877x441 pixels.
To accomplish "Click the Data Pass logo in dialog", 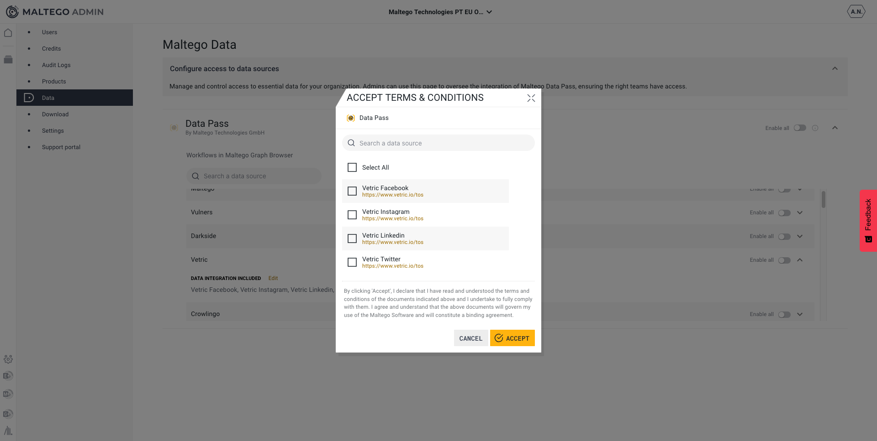I will (x=351, y=118).
